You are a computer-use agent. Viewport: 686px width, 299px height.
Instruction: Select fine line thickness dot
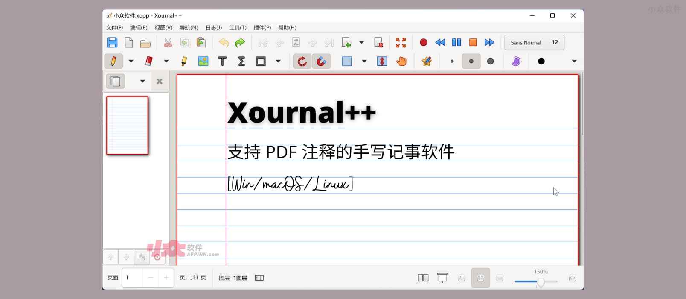452,61
